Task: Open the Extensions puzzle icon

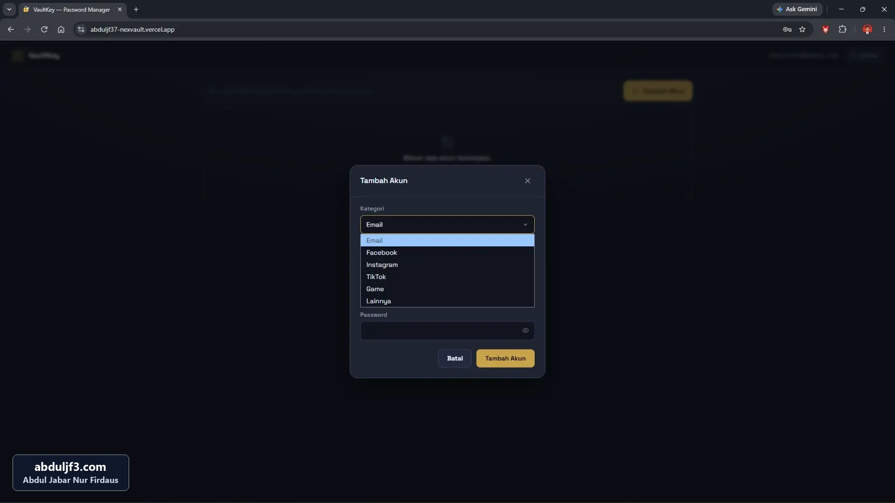Action: coord(842,29)
